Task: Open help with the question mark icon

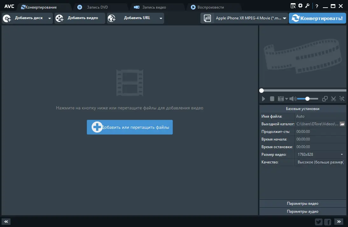Action: 317,5
